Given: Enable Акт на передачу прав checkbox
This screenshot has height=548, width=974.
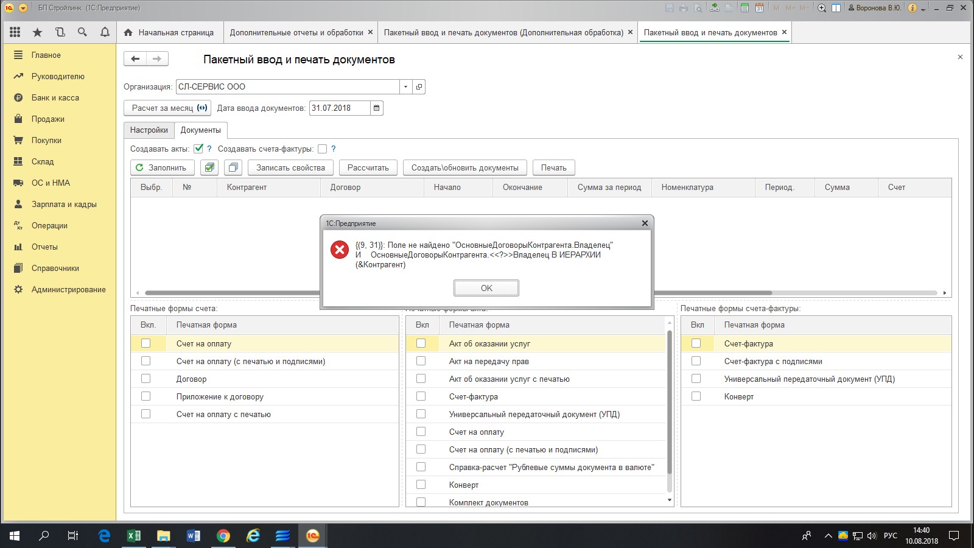Looking at the screenshot, I should [x=421, y=361].
